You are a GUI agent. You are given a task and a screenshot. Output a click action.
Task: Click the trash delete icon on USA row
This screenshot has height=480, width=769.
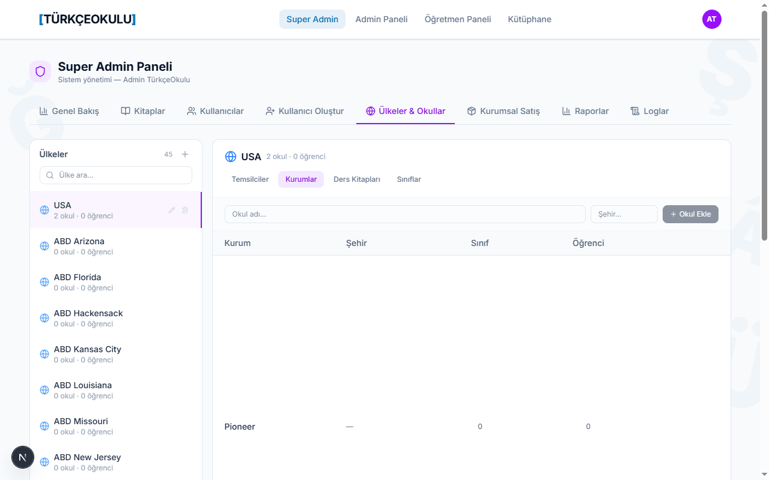(185, 210)
